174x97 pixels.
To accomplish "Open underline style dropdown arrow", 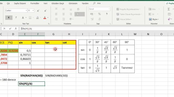I will tap(26, 18).
